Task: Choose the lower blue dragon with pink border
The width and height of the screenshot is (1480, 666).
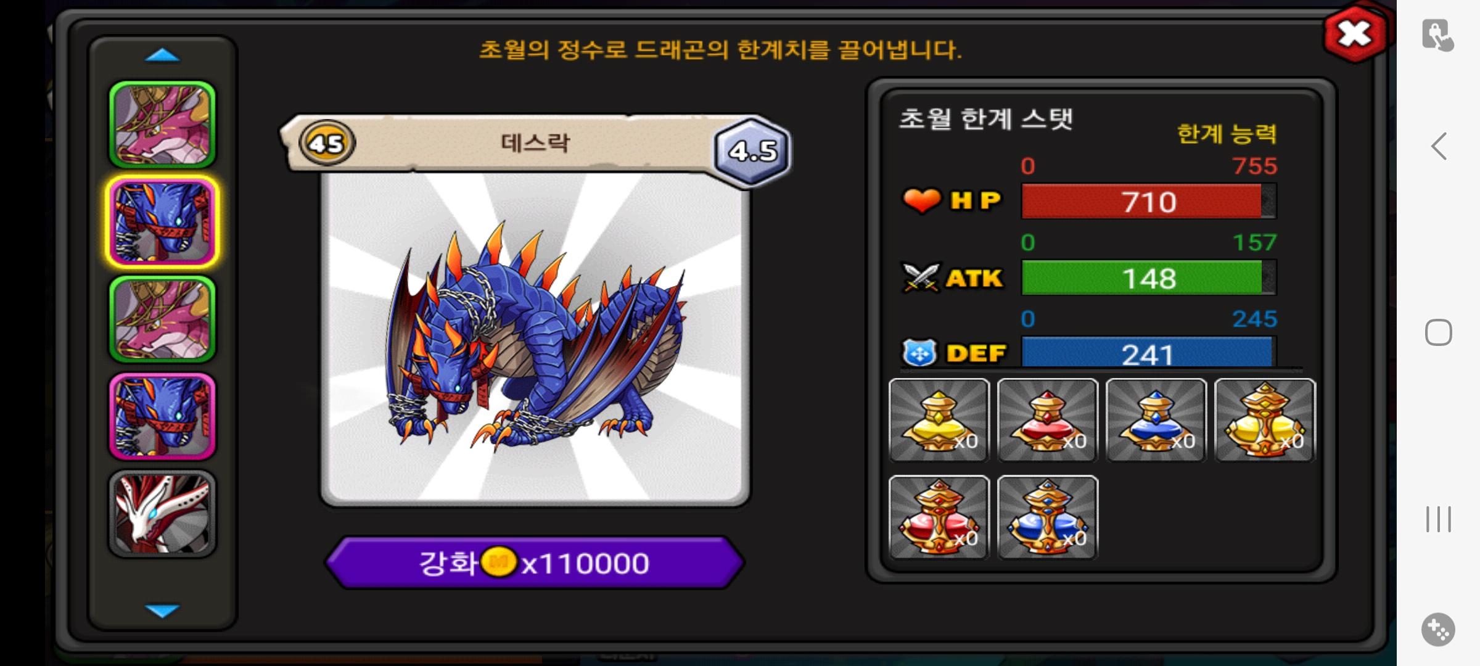Action: (162, 417)
